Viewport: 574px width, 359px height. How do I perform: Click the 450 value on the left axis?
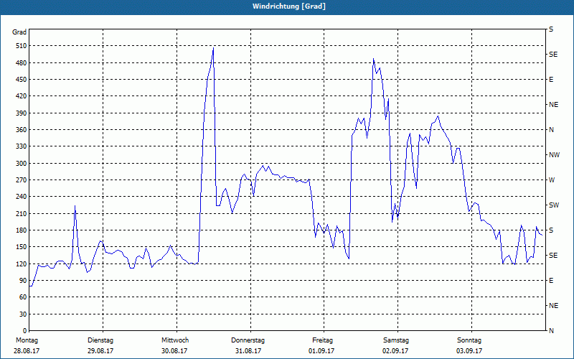pos(22,80)
